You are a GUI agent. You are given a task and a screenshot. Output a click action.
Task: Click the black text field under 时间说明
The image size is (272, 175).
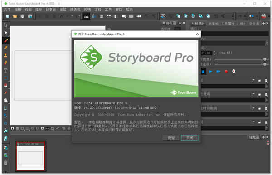click(x=233, y=114)
